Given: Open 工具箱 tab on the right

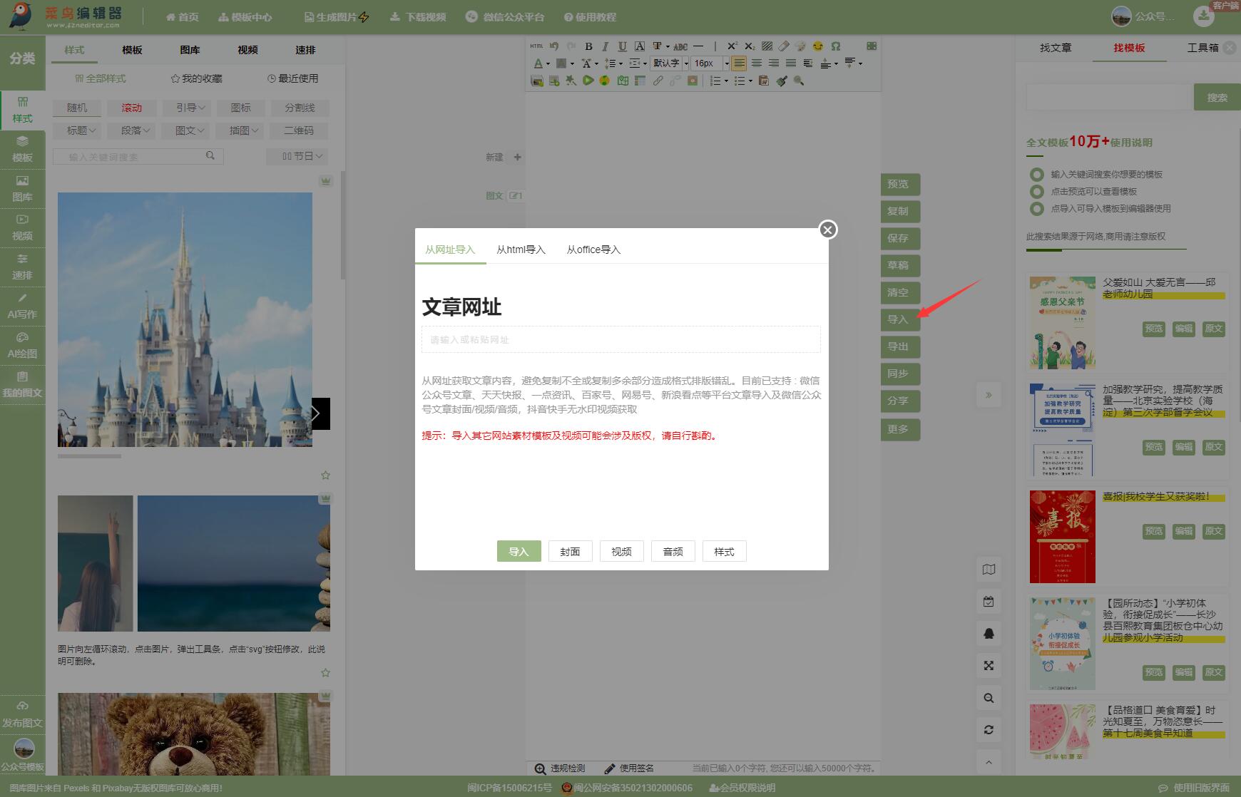Looking at the screenshot, I should tap(1202, 48).
